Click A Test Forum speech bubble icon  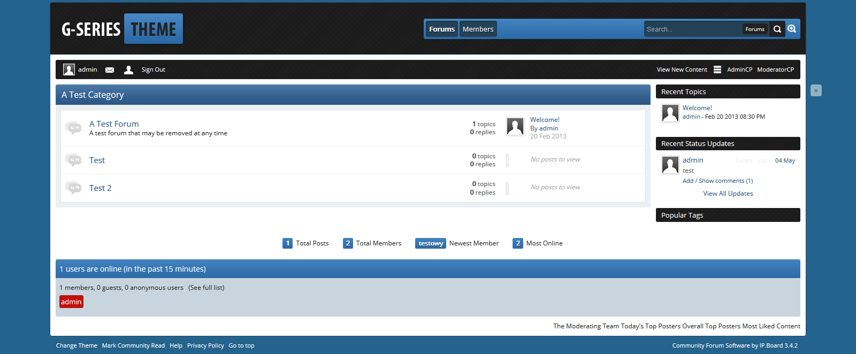pos(73,127)
